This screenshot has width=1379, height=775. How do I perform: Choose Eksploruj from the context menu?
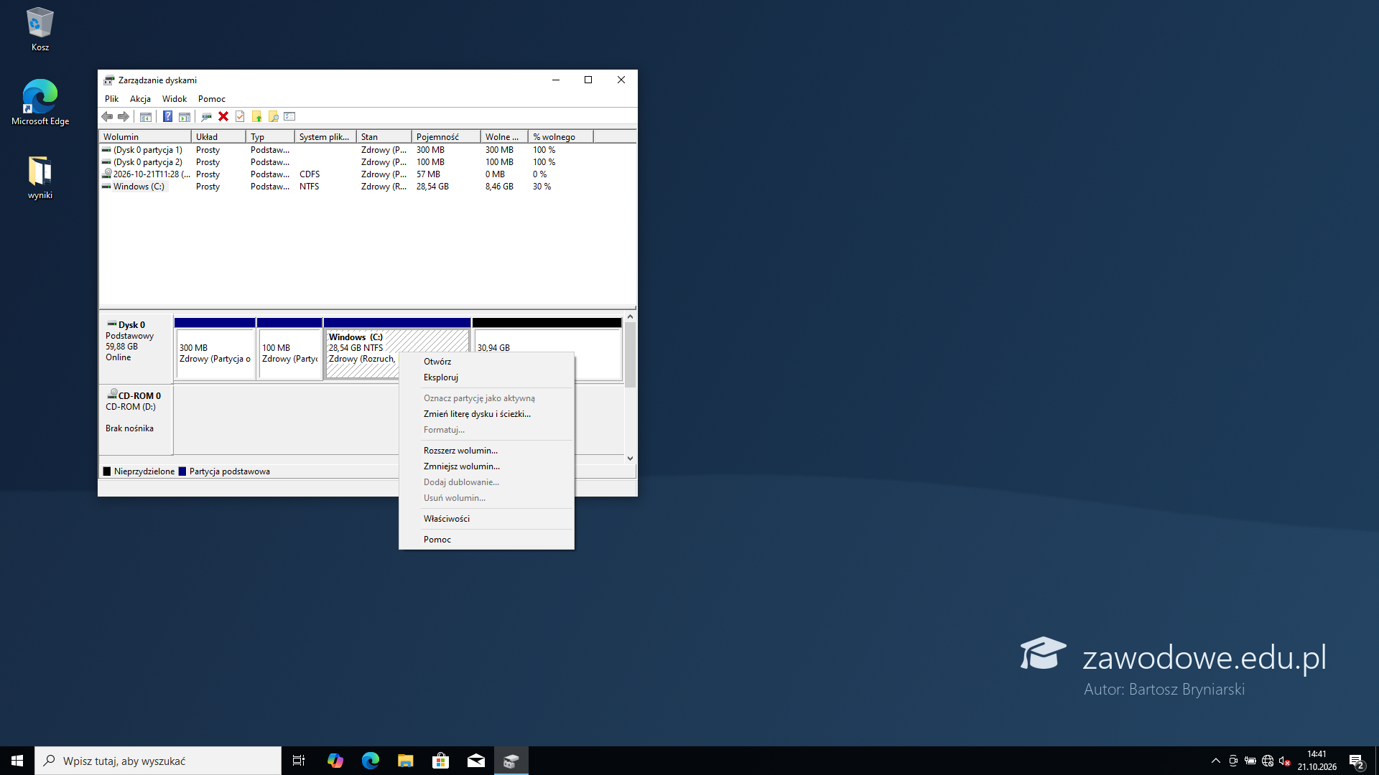[486, 377]
